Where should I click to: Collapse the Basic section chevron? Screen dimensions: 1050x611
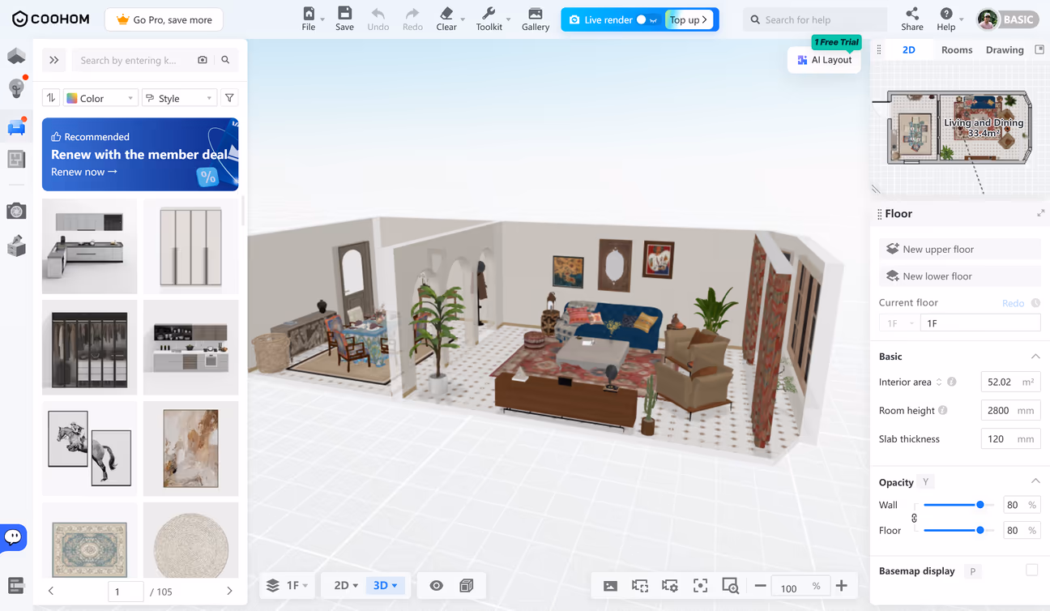(1035, 357)
